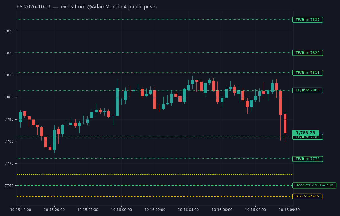Click the 7770 y-axis price tick

click(x=9, y=163)
